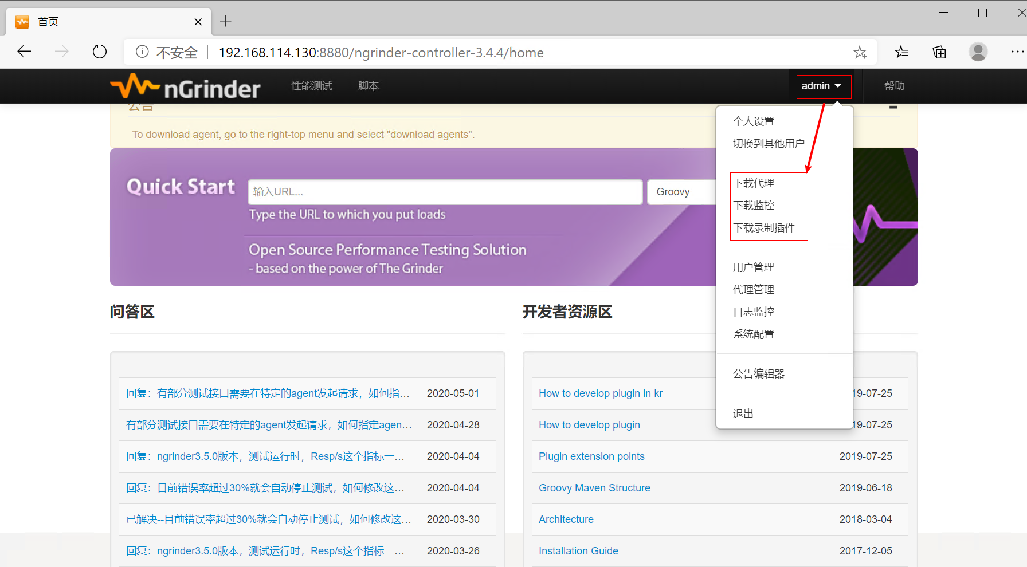Click the Quick Start URL input field
1027x567 pixels.
(445, 192)
